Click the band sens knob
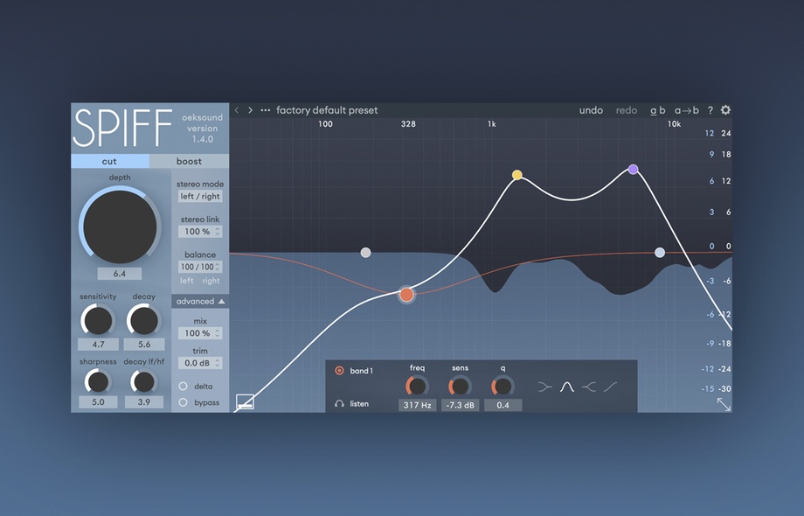The height and width of the screenshot is (516, 804). coord(460,387)
